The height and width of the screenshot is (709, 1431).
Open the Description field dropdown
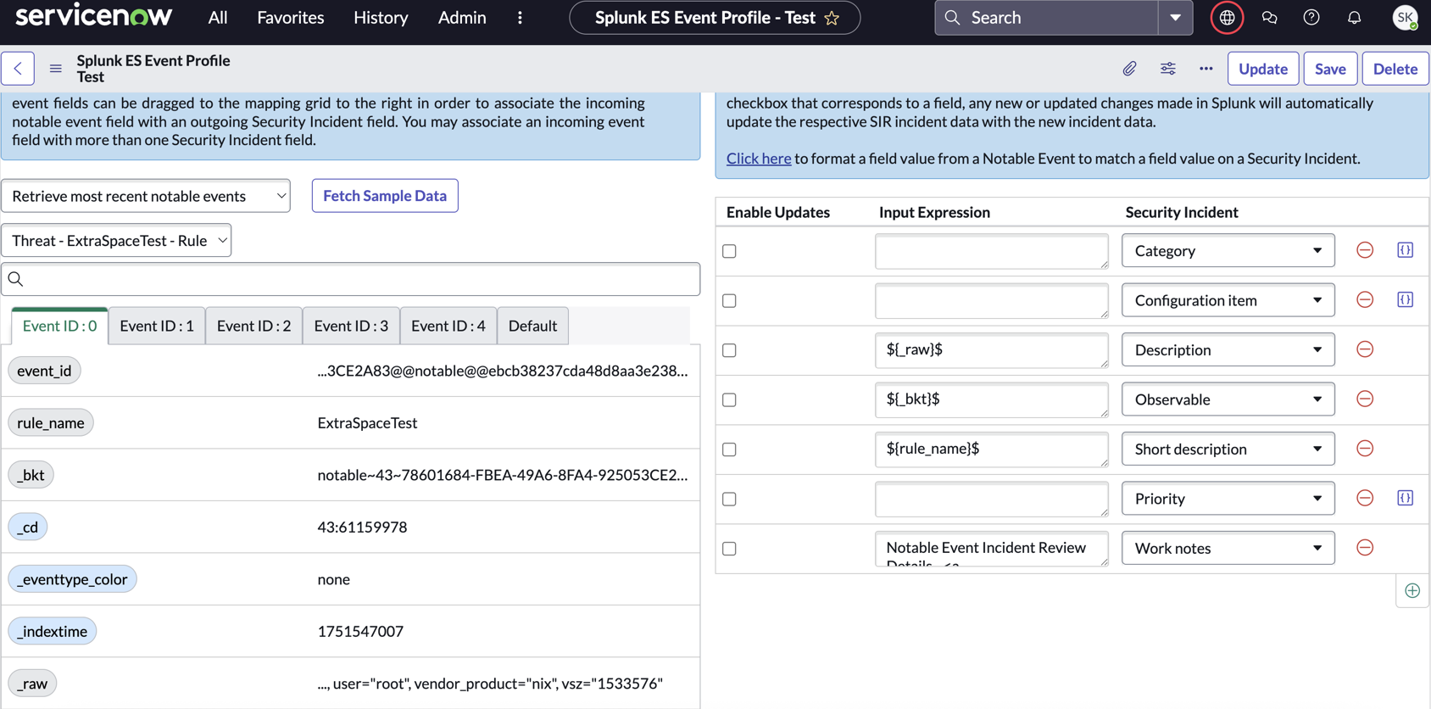pos(1228,350)
